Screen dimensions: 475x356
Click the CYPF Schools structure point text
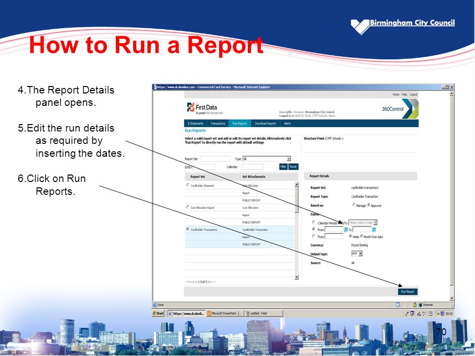pyautogui.click(x=334, y=138)
